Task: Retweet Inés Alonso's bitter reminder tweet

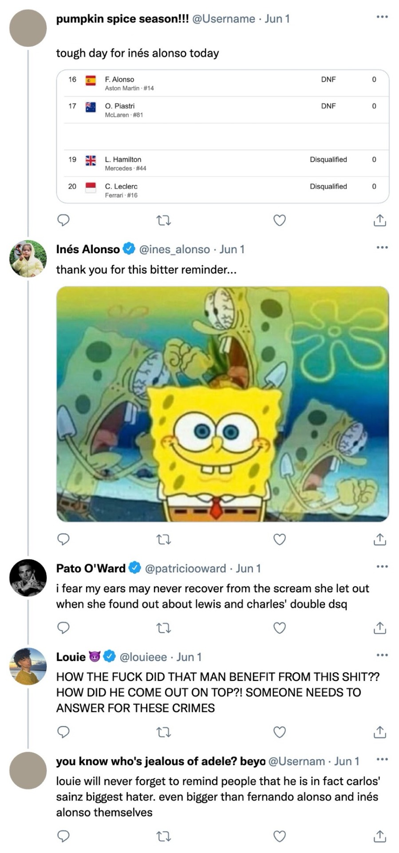Action: (164, 539)
